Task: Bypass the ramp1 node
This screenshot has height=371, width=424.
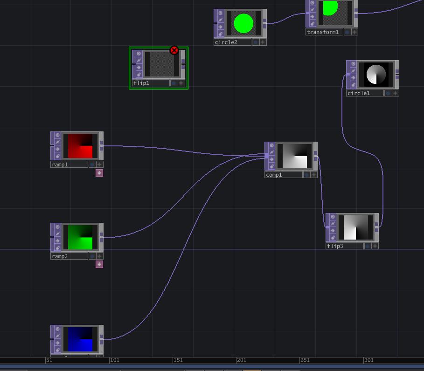Action: 57,149
